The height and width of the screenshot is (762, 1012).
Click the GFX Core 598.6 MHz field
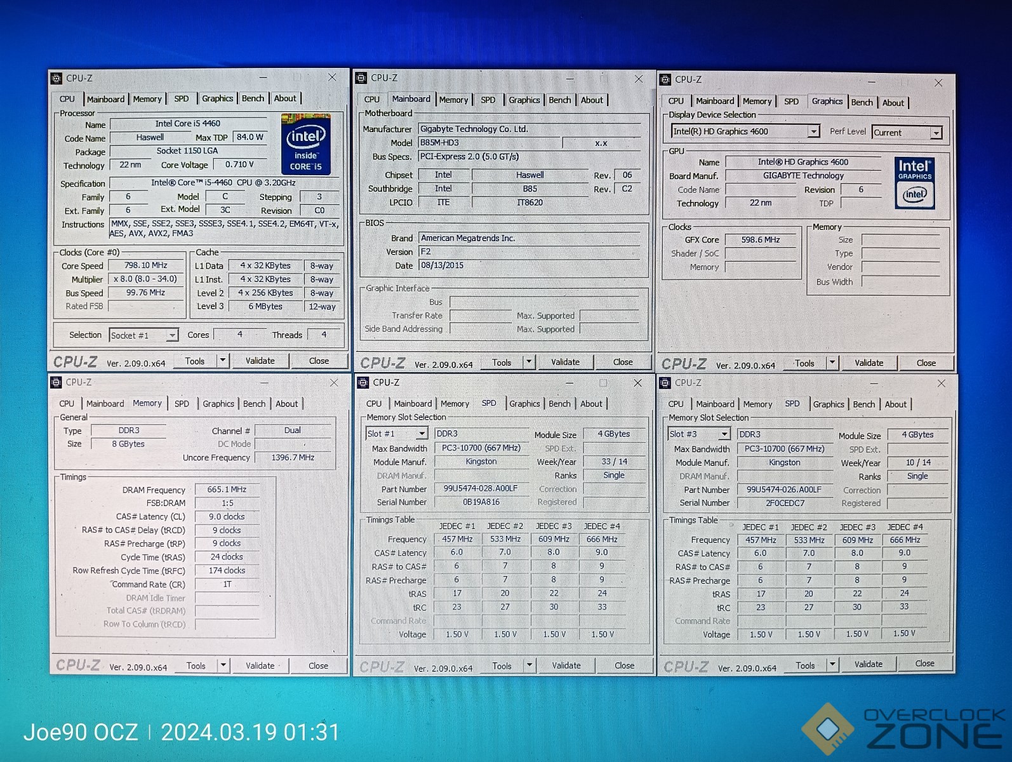[x=761, y=240]
